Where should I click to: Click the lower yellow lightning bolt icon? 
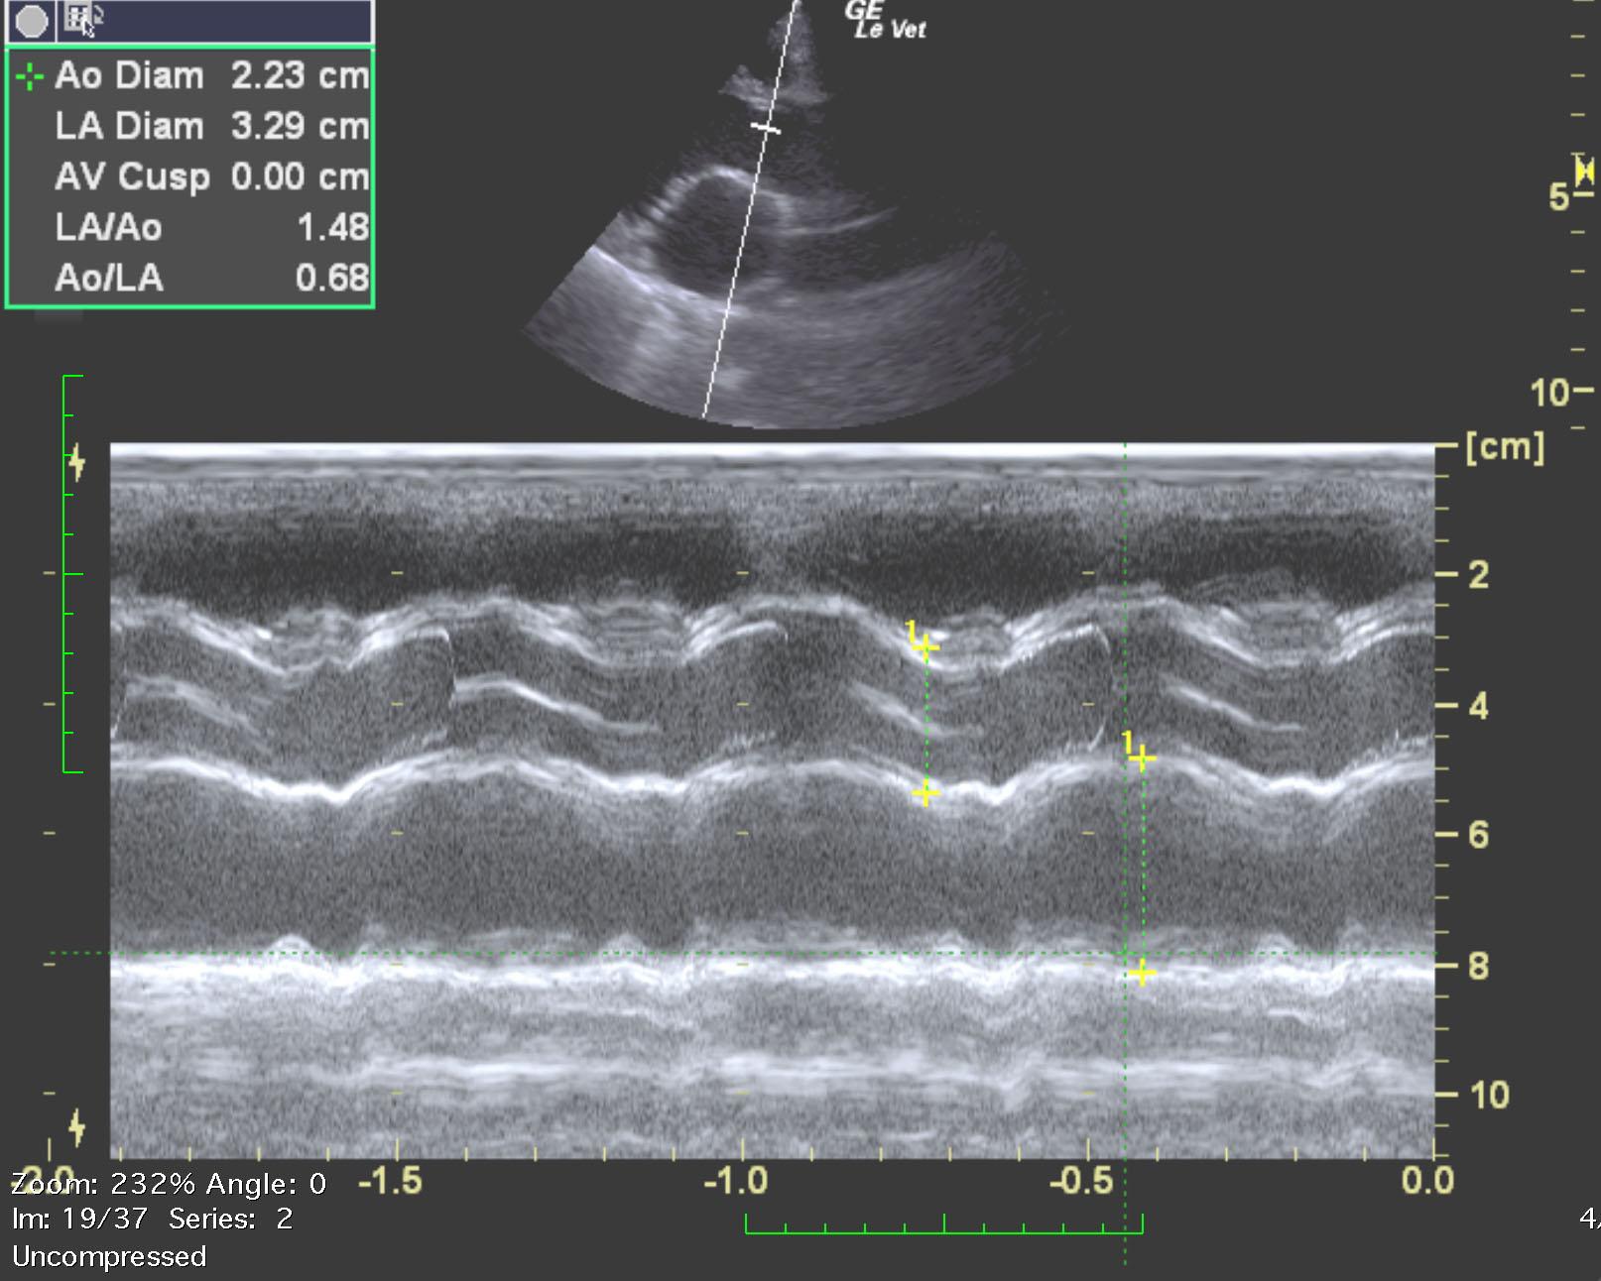click(77, 1127)
